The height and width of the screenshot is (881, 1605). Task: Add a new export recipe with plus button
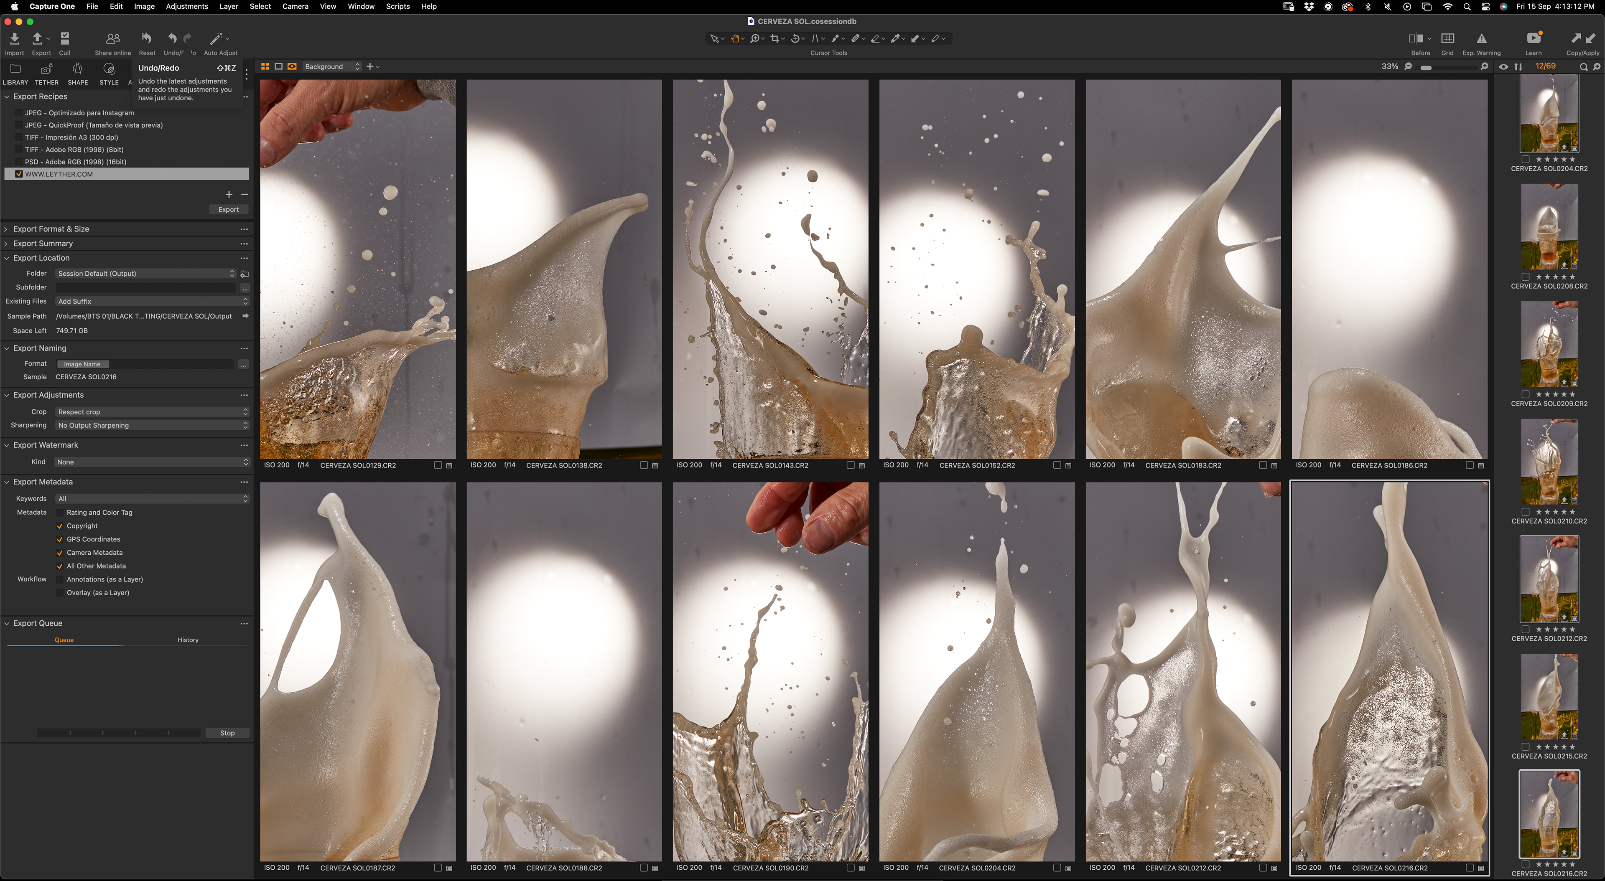[229, 194]
